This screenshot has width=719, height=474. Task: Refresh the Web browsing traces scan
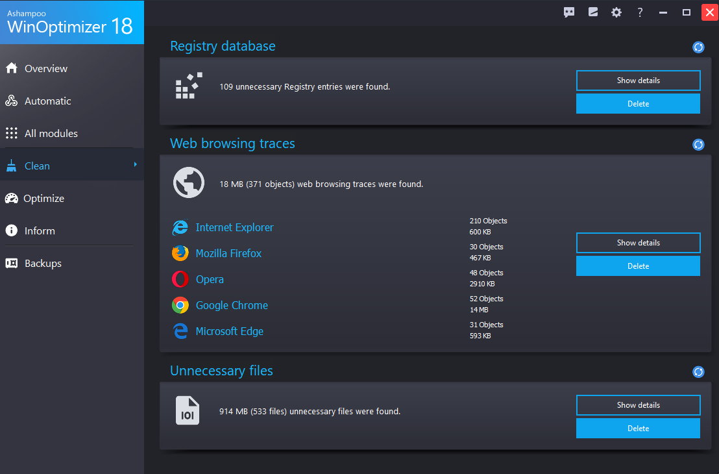(x=698, y=144)
